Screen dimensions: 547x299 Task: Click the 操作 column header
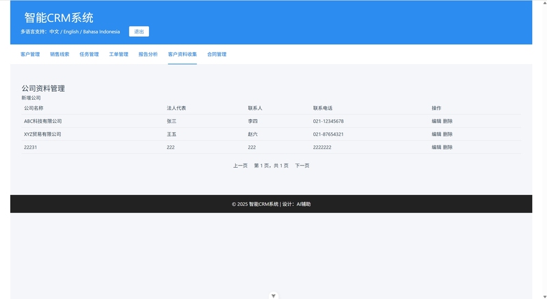436,108
